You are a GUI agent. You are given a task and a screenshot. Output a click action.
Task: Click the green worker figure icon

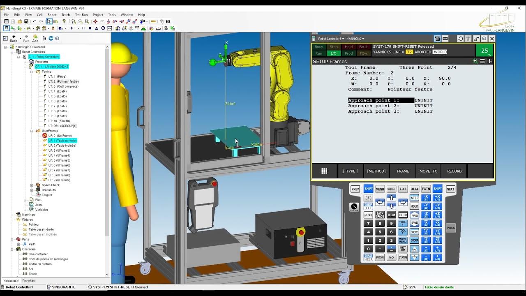click(143, 28)
